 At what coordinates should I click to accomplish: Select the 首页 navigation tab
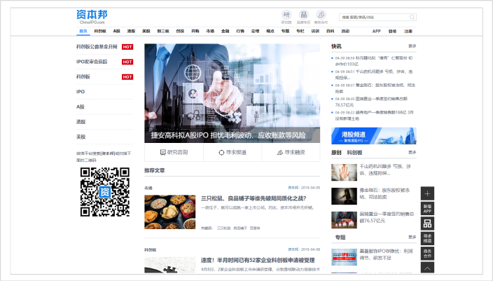click(x=83, y=31)
